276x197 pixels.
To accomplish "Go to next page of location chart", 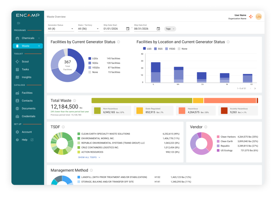I will coord(255,88).
